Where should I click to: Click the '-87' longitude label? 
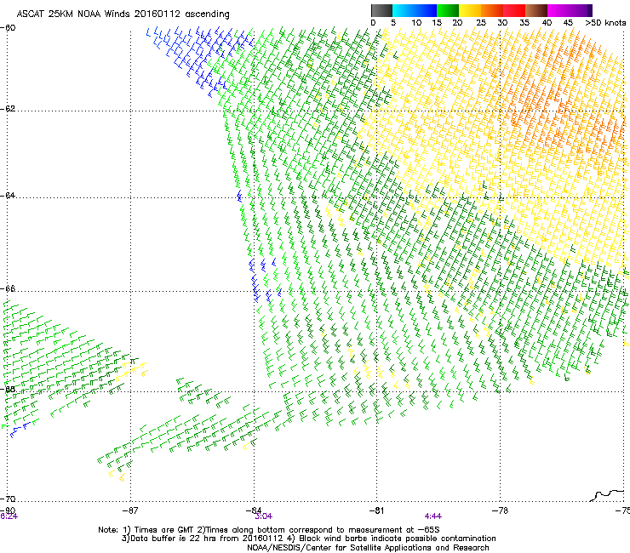130,510
